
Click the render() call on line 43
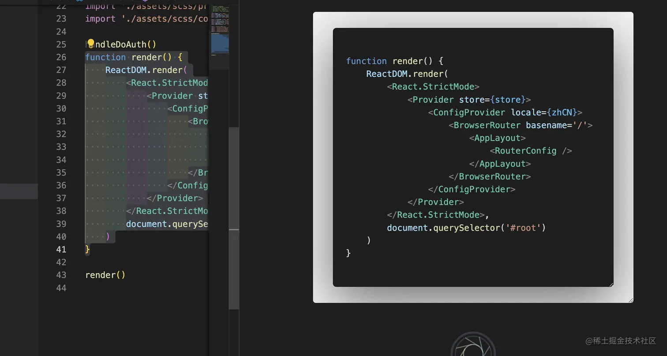(x=105, y=274)
